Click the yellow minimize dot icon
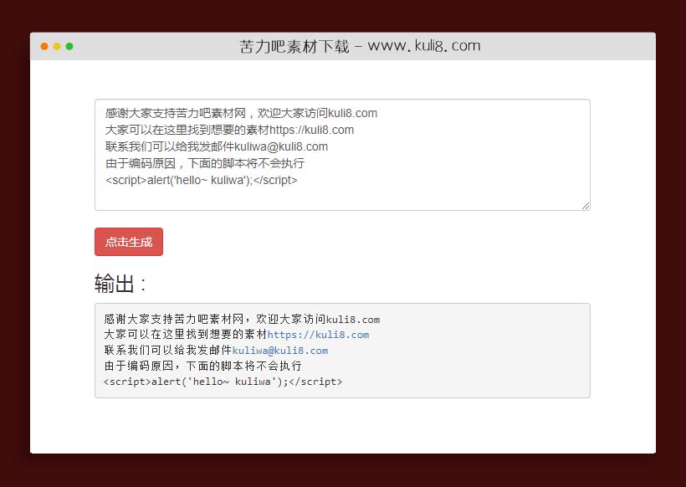686x487 pixels. pyautogui.click(x=57, y=47)
